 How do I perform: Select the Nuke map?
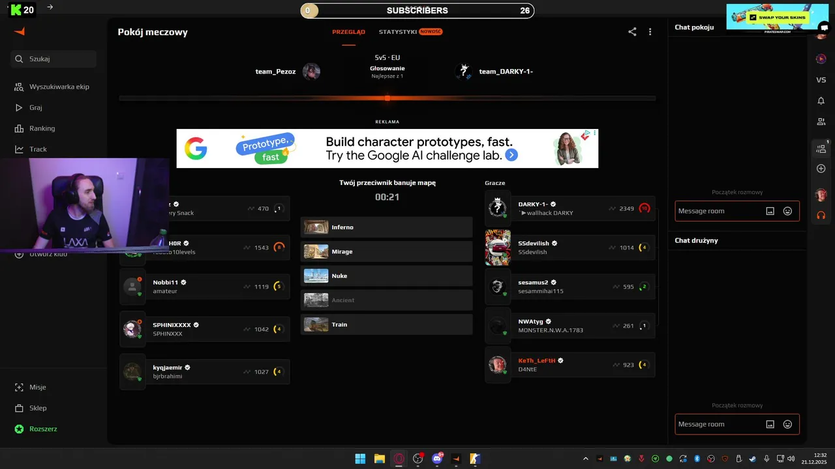(x=386, y=276)
